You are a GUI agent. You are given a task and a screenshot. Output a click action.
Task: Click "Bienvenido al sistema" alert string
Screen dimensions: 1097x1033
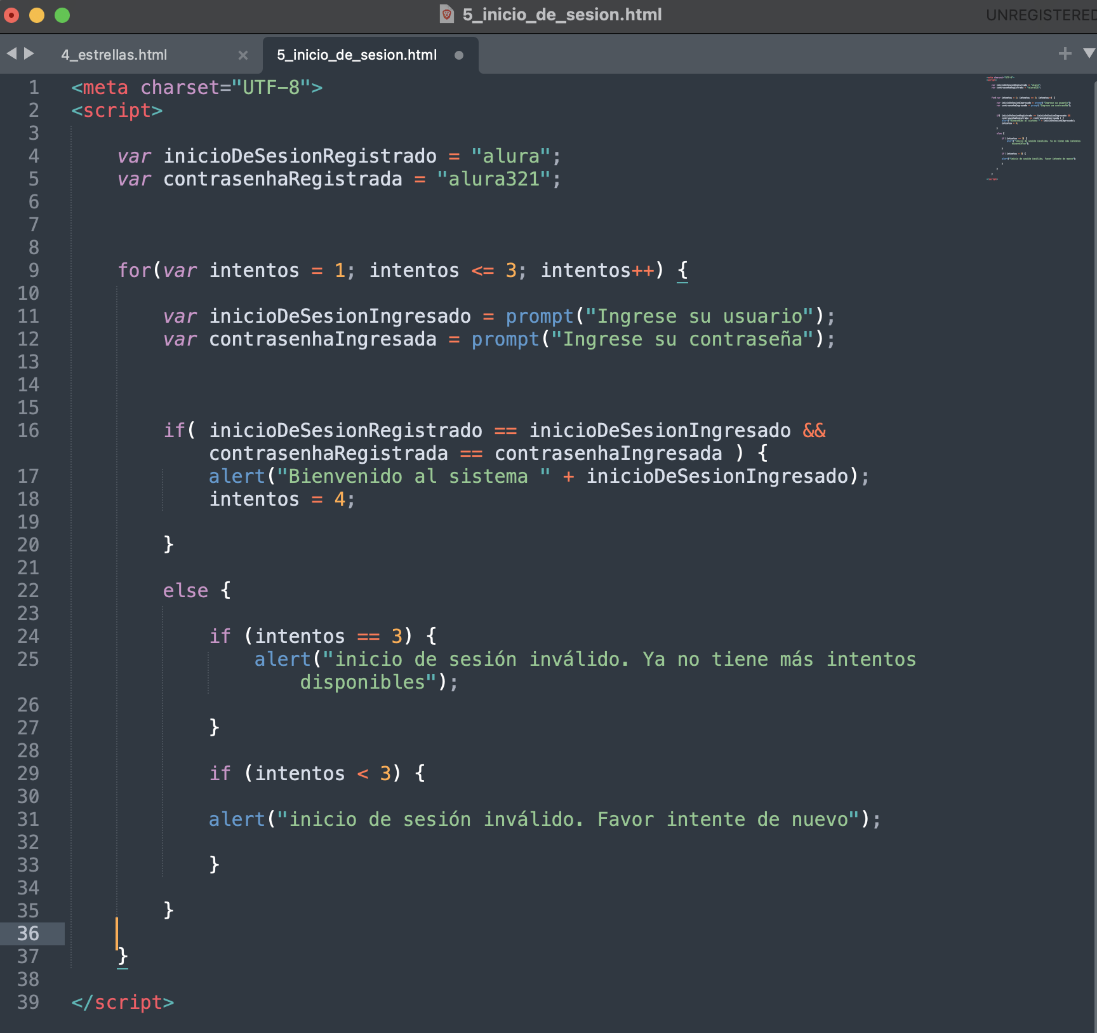[x=413, y=476]
